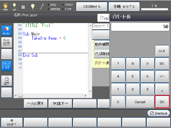Viewport: 171px width, 128px height.
Task: Select the 動作補間 option button
Action: pyautogui.click(x=102, y=44)
